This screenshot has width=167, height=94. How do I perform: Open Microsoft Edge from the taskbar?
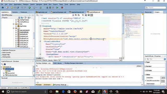point(63,92)
